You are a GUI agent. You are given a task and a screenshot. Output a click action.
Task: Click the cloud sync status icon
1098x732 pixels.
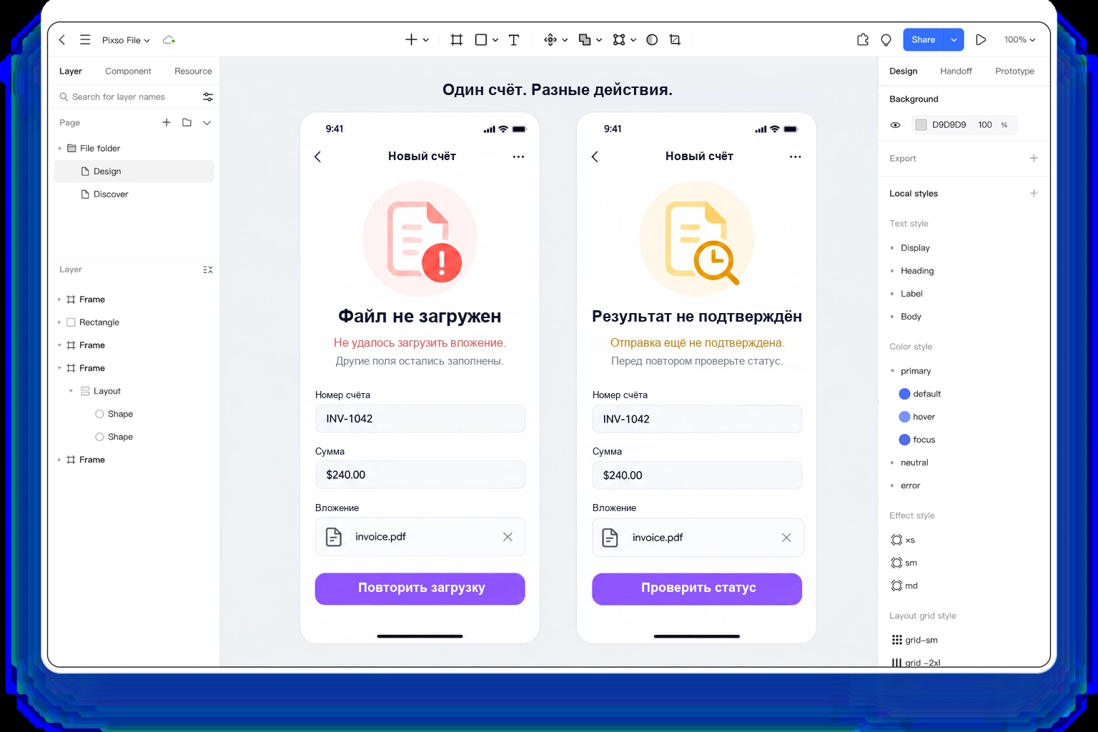[x=169, y=40]
